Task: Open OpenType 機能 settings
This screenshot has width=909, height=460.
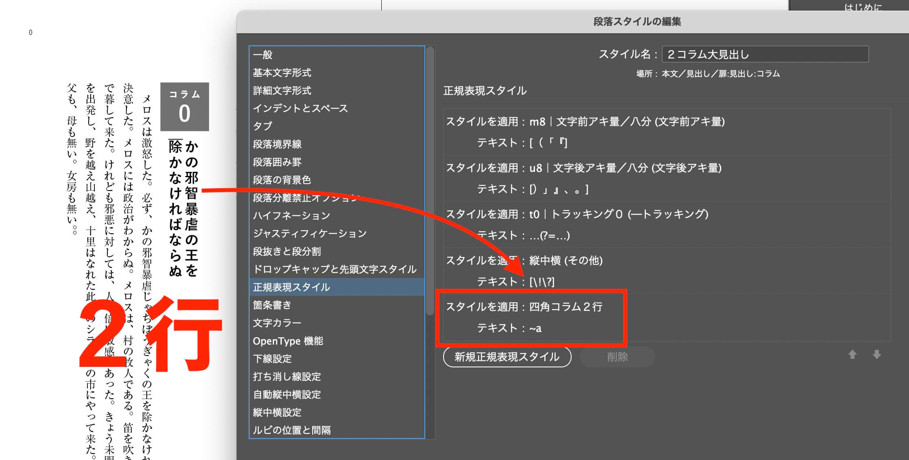Action: point(288,341)
